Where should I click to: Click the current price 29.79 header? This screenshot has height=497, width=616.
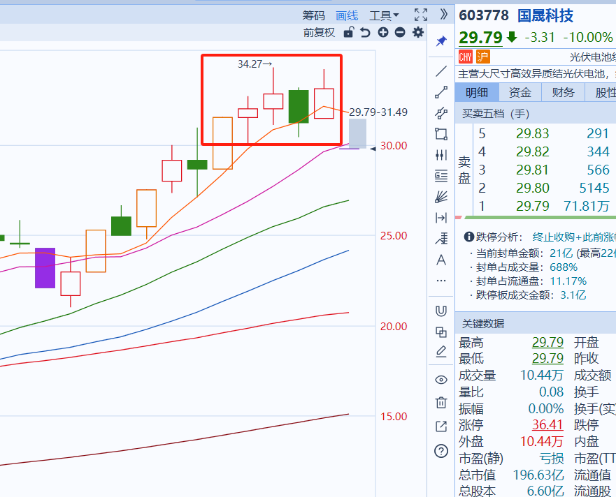(x=480, y=38)
